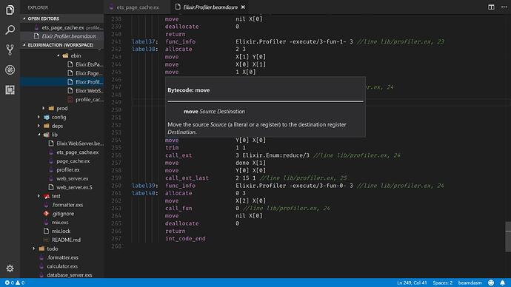The image size is (511, 287).
Task: Click the Explorer panel title
Action: [38, 7]
